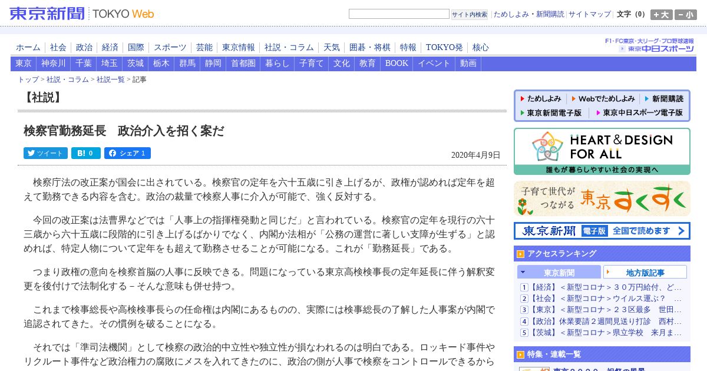This screenshot has width=707, height=371.
Task: Open the スポーツ section
Action: [x=170, y=48]
